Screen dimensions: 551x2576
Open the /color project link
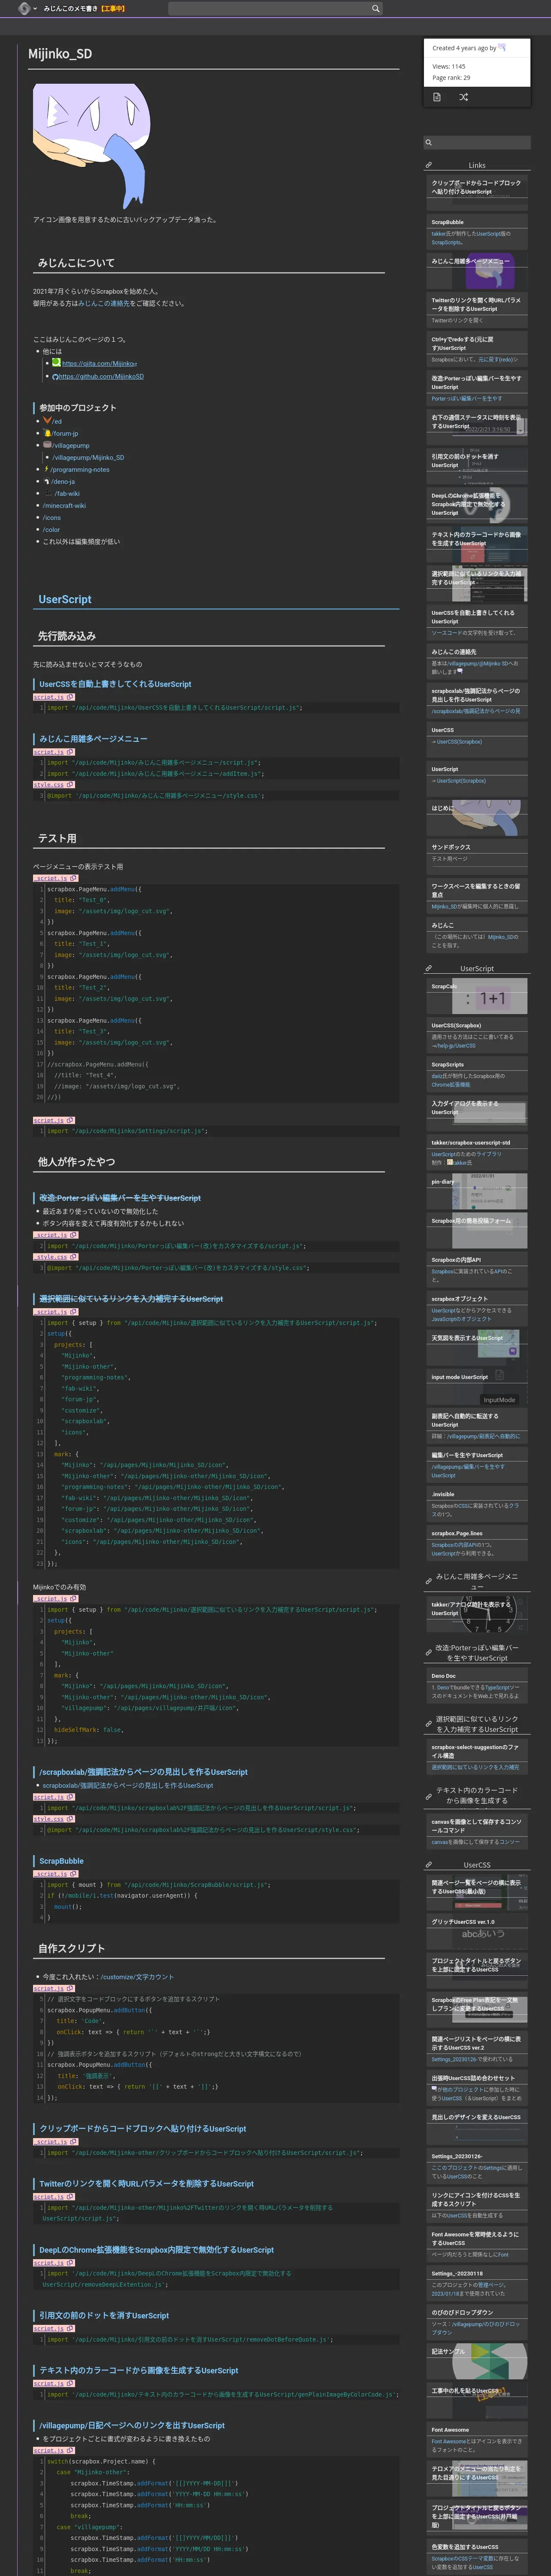pyautogui.click(x=51, y=530)
